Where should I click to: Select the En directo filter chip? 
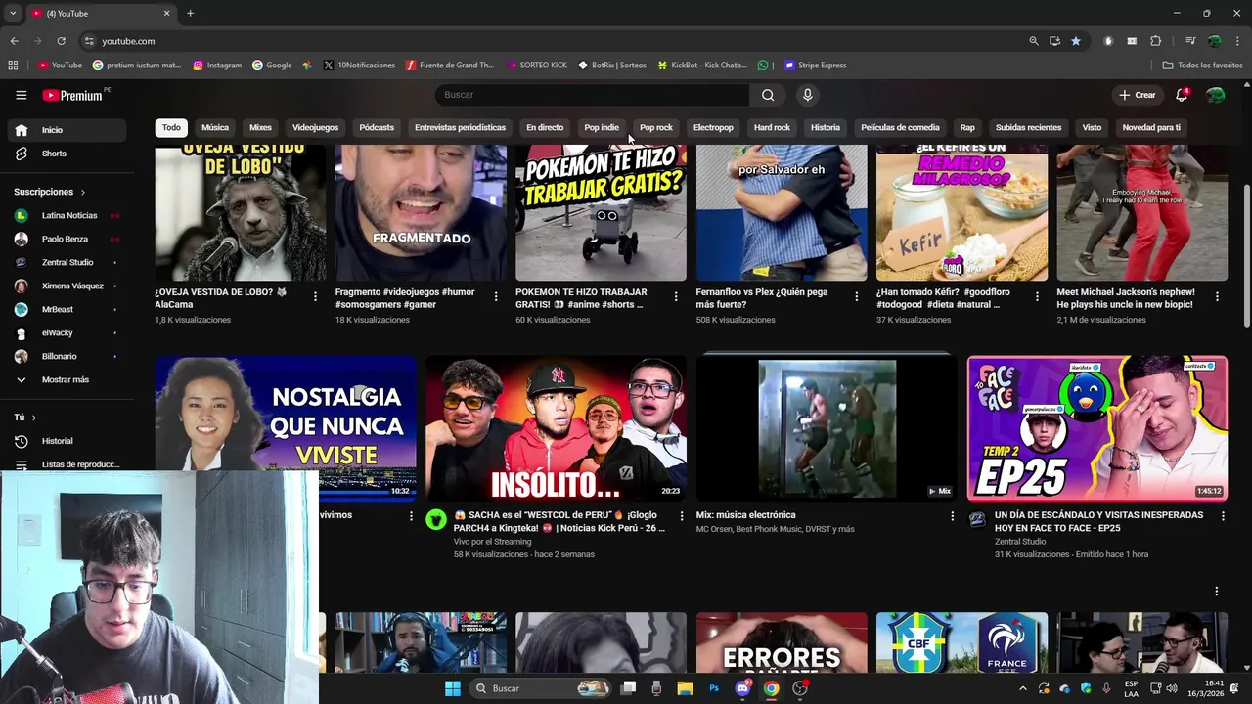pyautogui.click(x=545, y=127)
